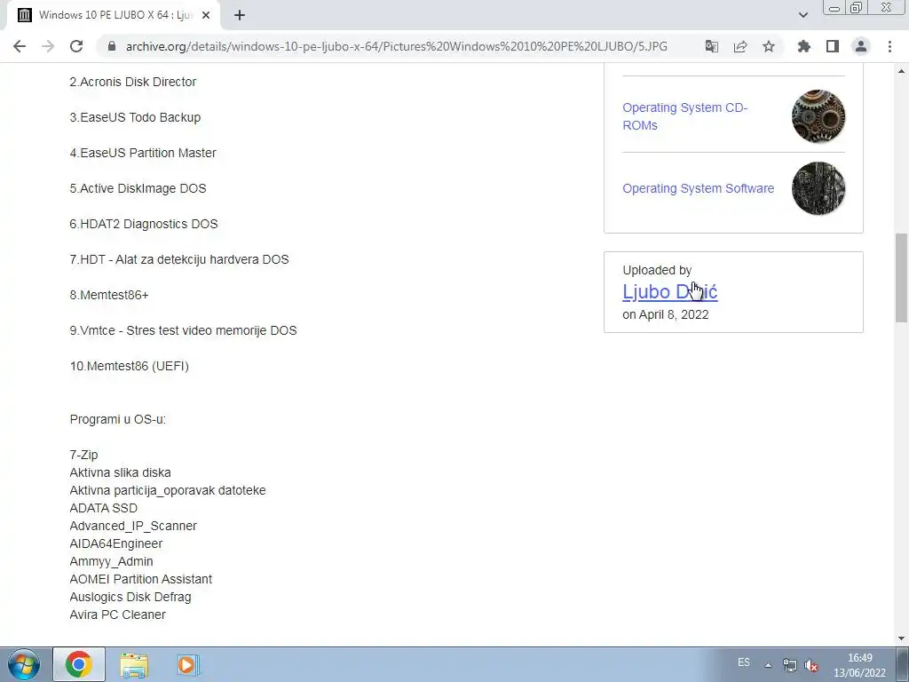Bookmark this page with the star
Screen dimensions: 909x682
(769, 46)
